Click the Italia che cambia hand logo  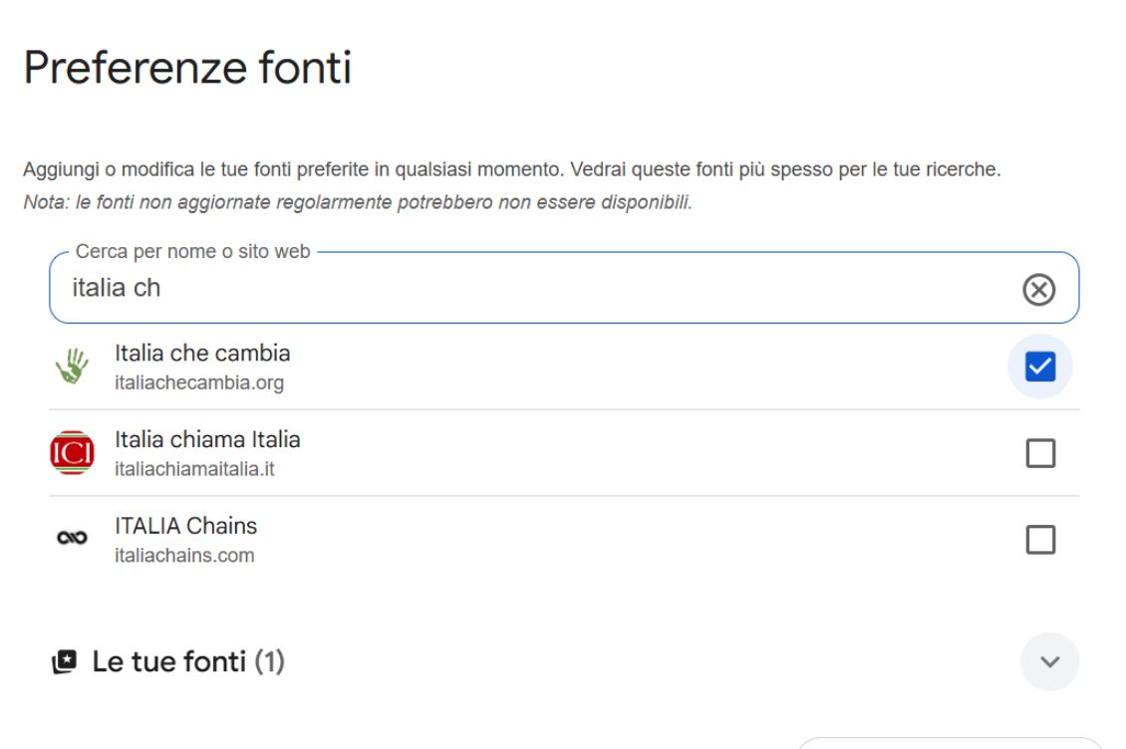(x=72, y=367)
